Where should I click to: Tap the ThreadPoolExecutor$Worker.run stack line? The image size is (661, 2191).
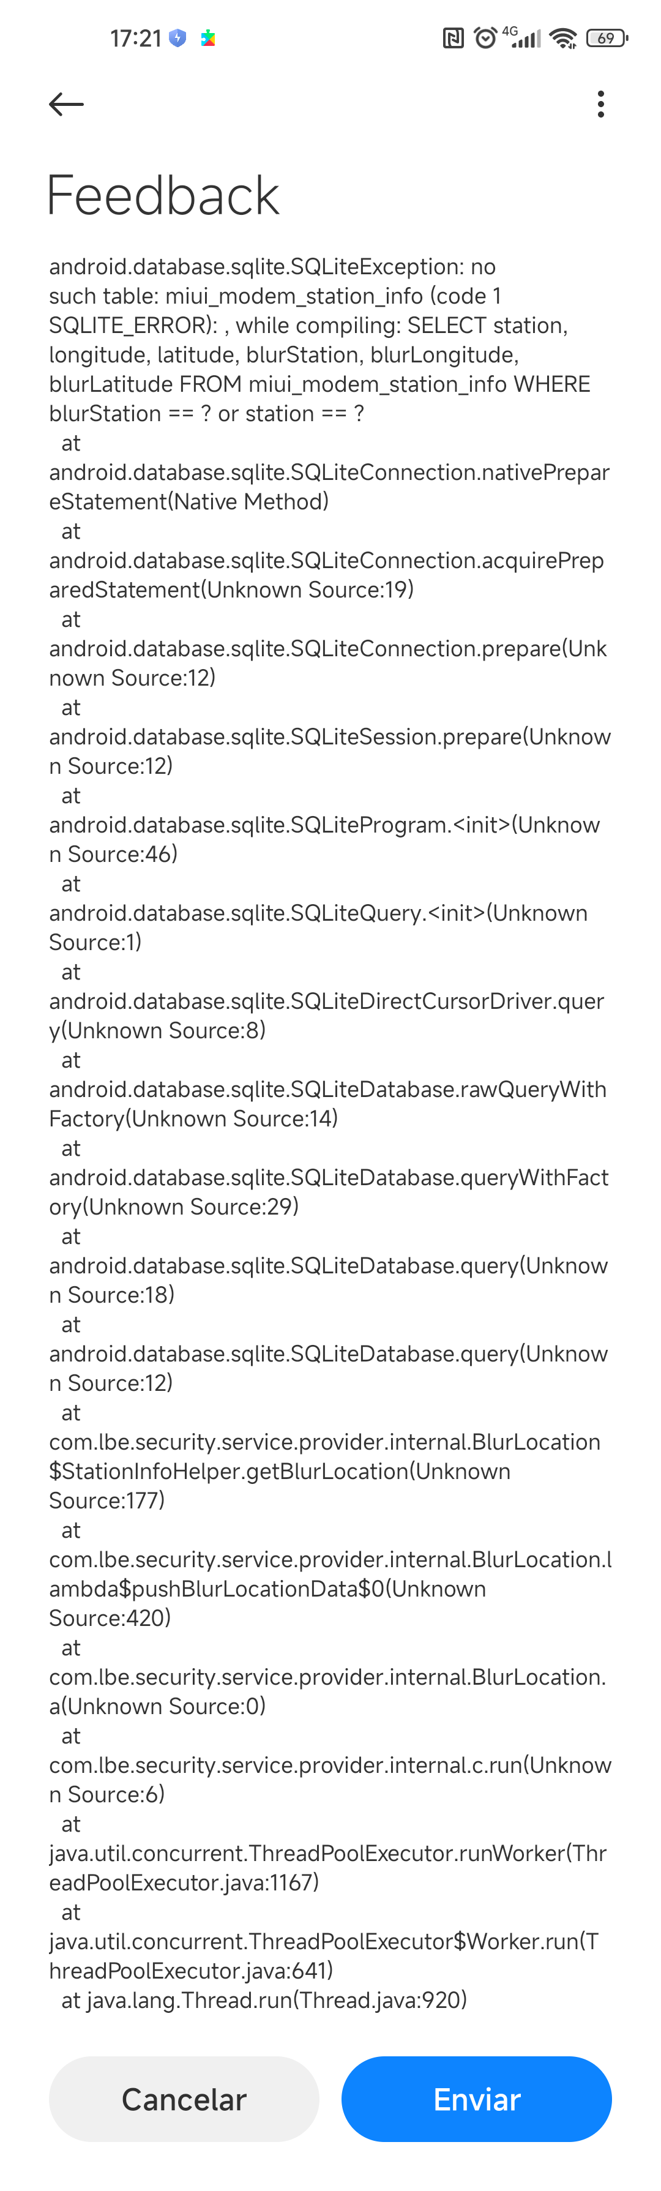click(x=324, y=1955)
